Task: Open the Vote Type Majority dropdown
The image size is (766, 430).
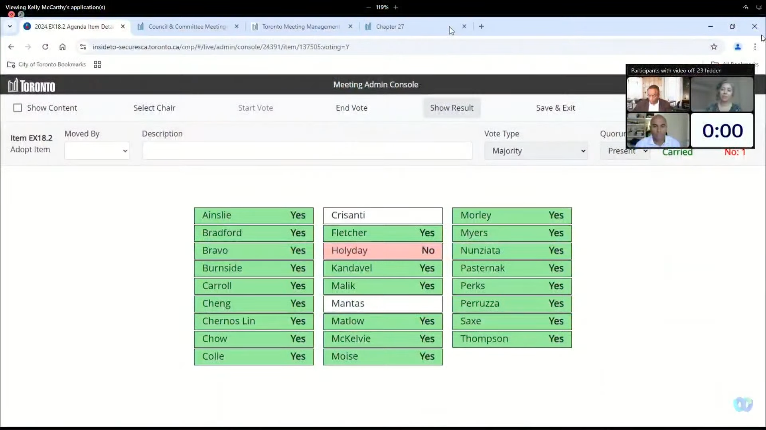Action: coord(536,151)
